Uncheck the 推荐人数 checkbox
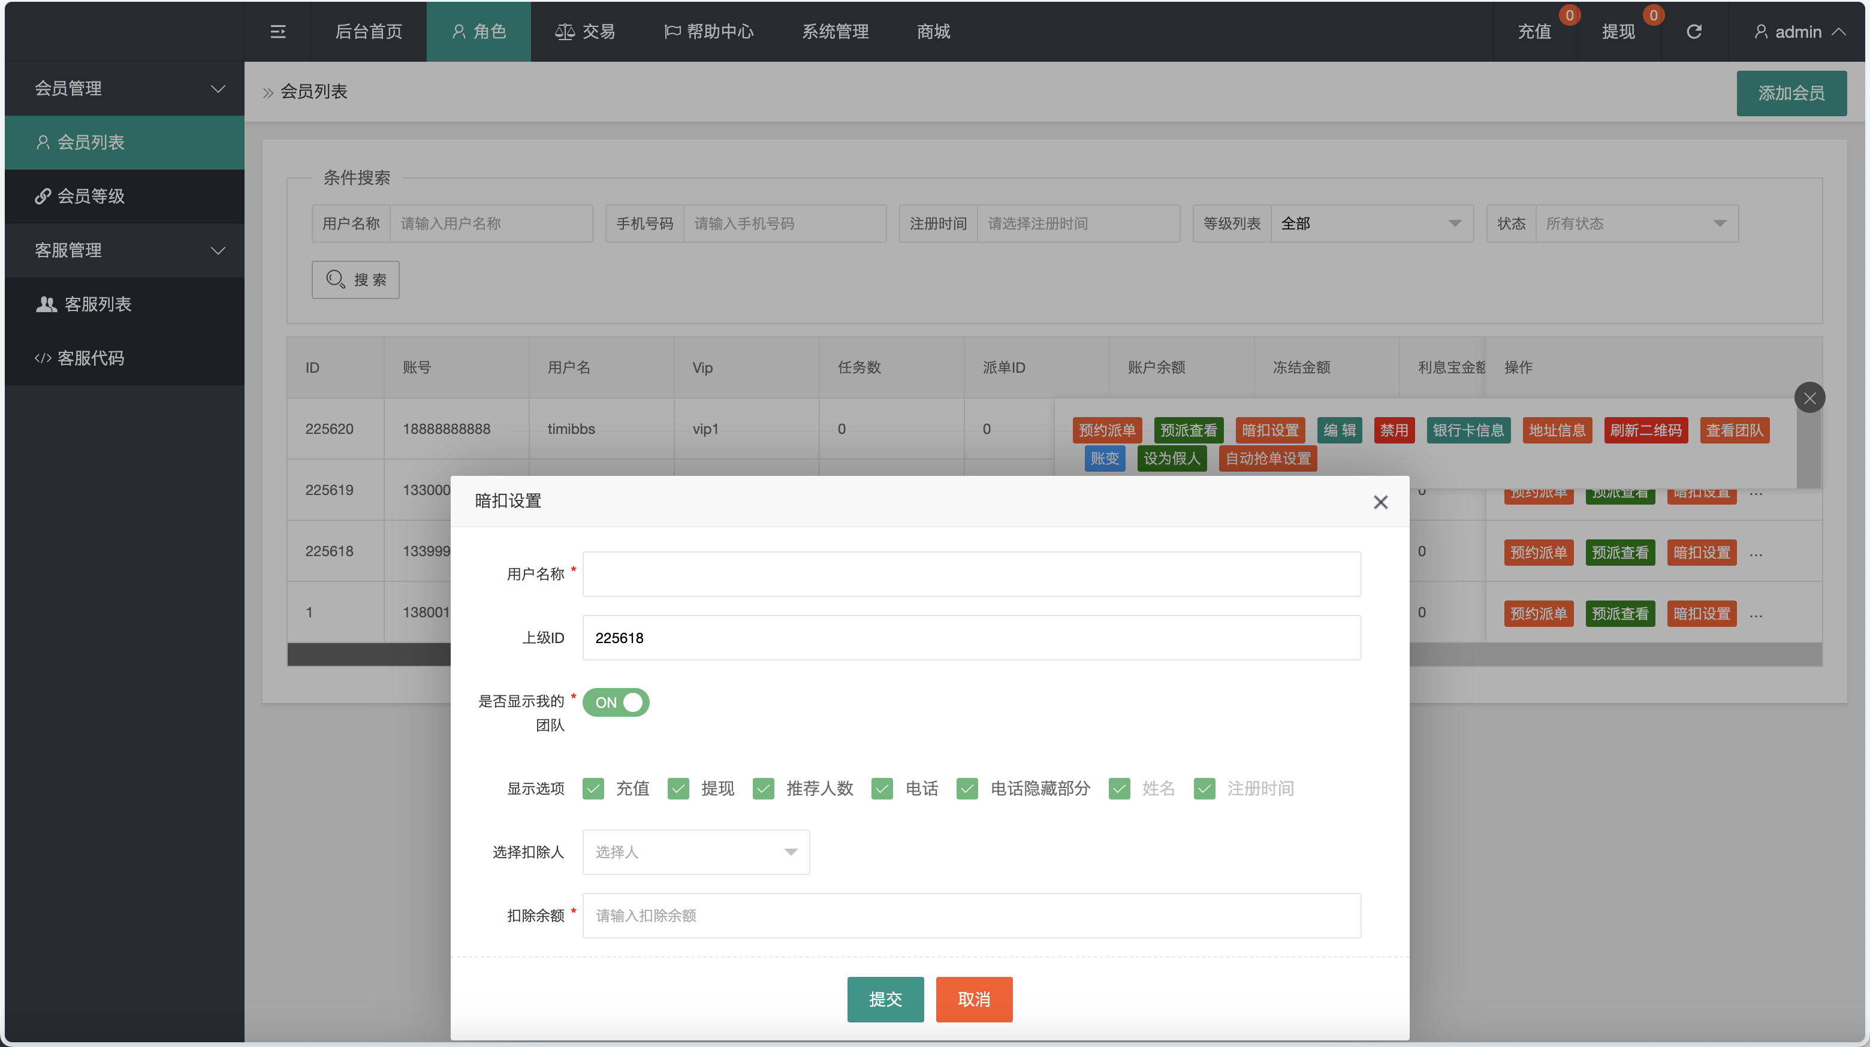 point(763,789)
